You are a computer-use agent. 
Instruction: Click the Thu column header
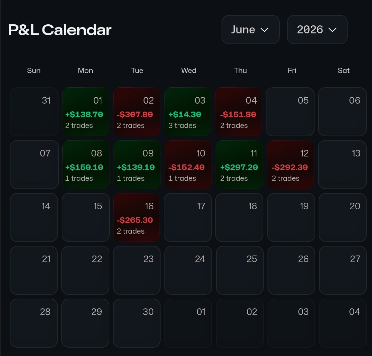pyautogui.click(x=240, y=71)
